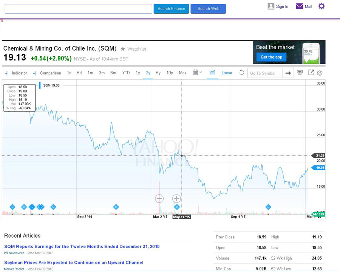Open Mail from the envelope icon
The height and width of the screenshot is (272, 340).
click(x=300, y=6)
